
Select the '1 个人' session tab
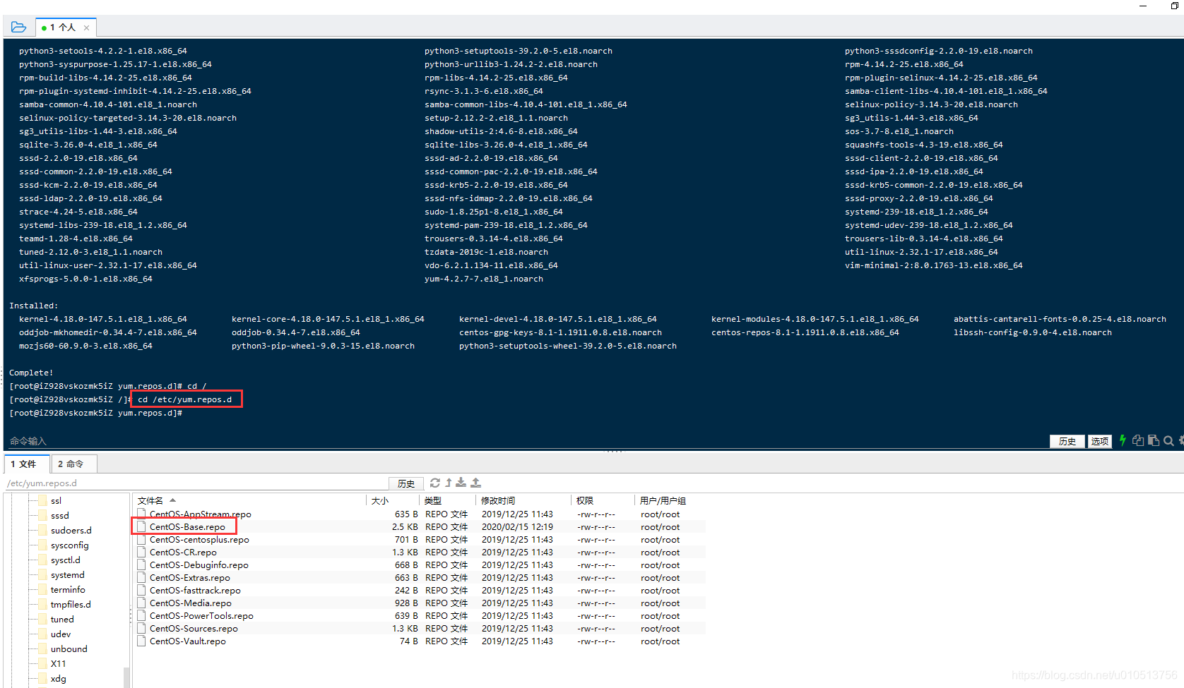65,28
